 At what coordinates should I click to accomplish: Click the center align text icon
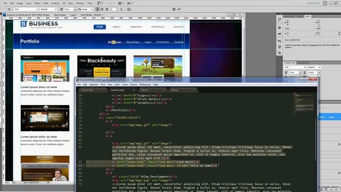[x=102, y=9]
